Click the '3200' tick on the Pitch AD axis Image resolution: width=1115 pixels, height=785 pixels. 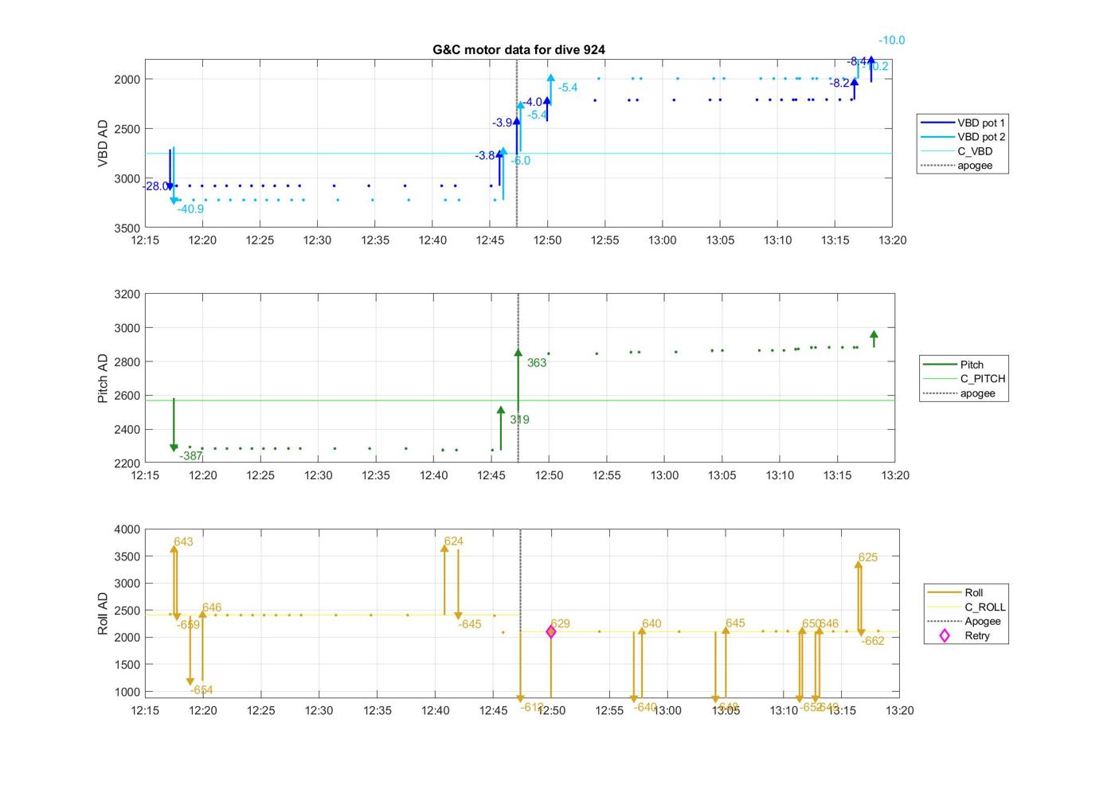point(127,295)
